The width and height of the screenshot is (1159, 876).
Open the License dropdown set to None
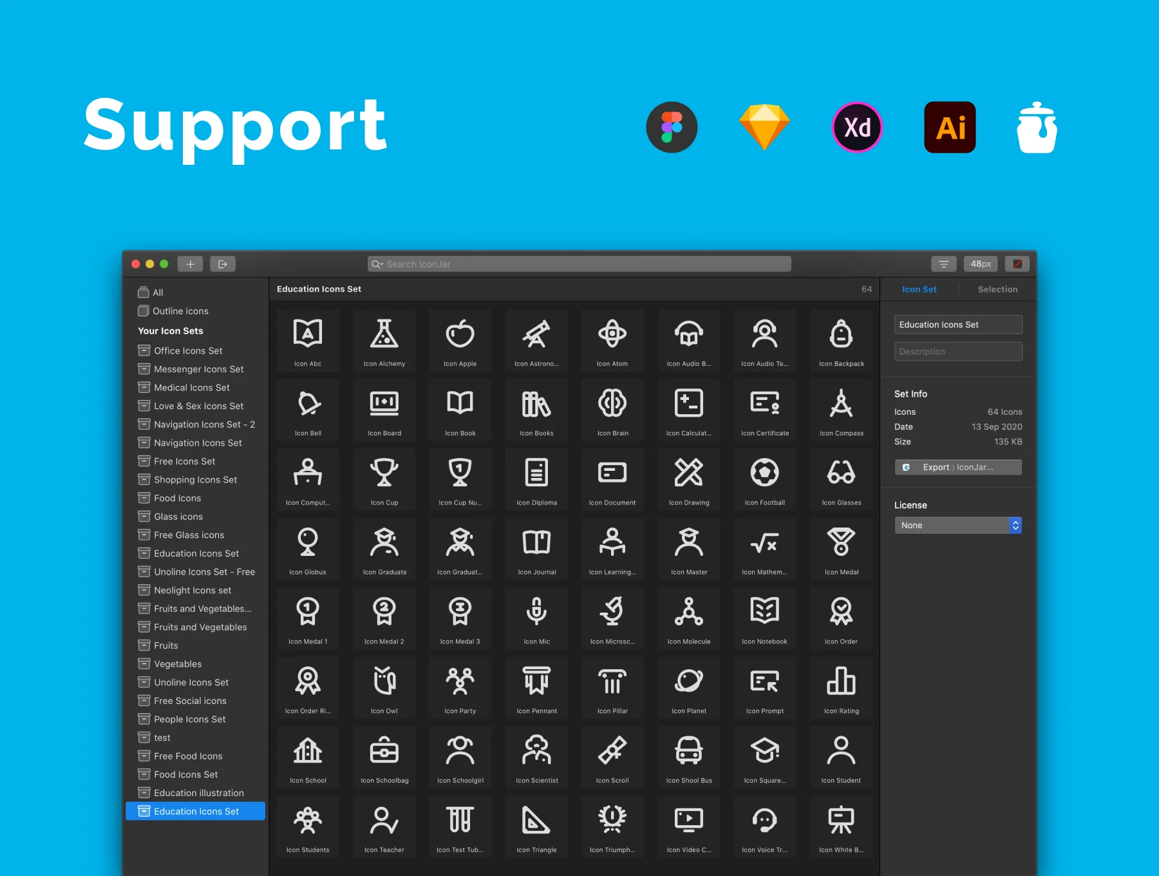tap(958, 526)
